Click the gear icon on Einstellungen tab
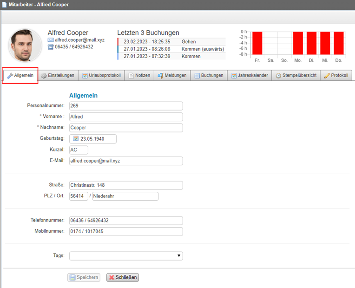 pyautogui.click(x=44, y=75)
